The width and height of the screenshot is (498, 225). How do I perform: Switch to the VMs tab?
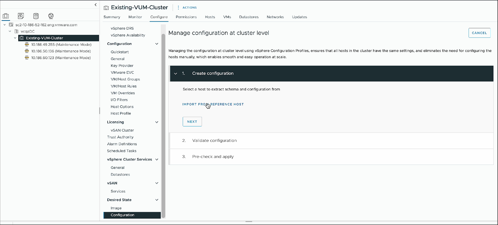click(227, 17)
